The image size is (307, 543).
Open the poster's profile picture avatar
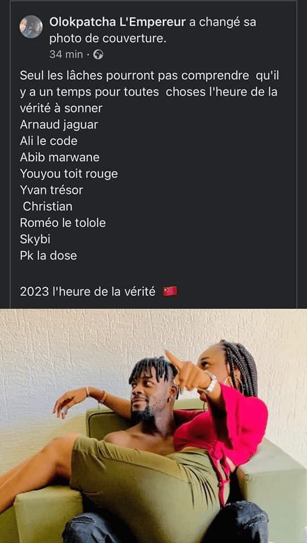[x=31, y=27]
